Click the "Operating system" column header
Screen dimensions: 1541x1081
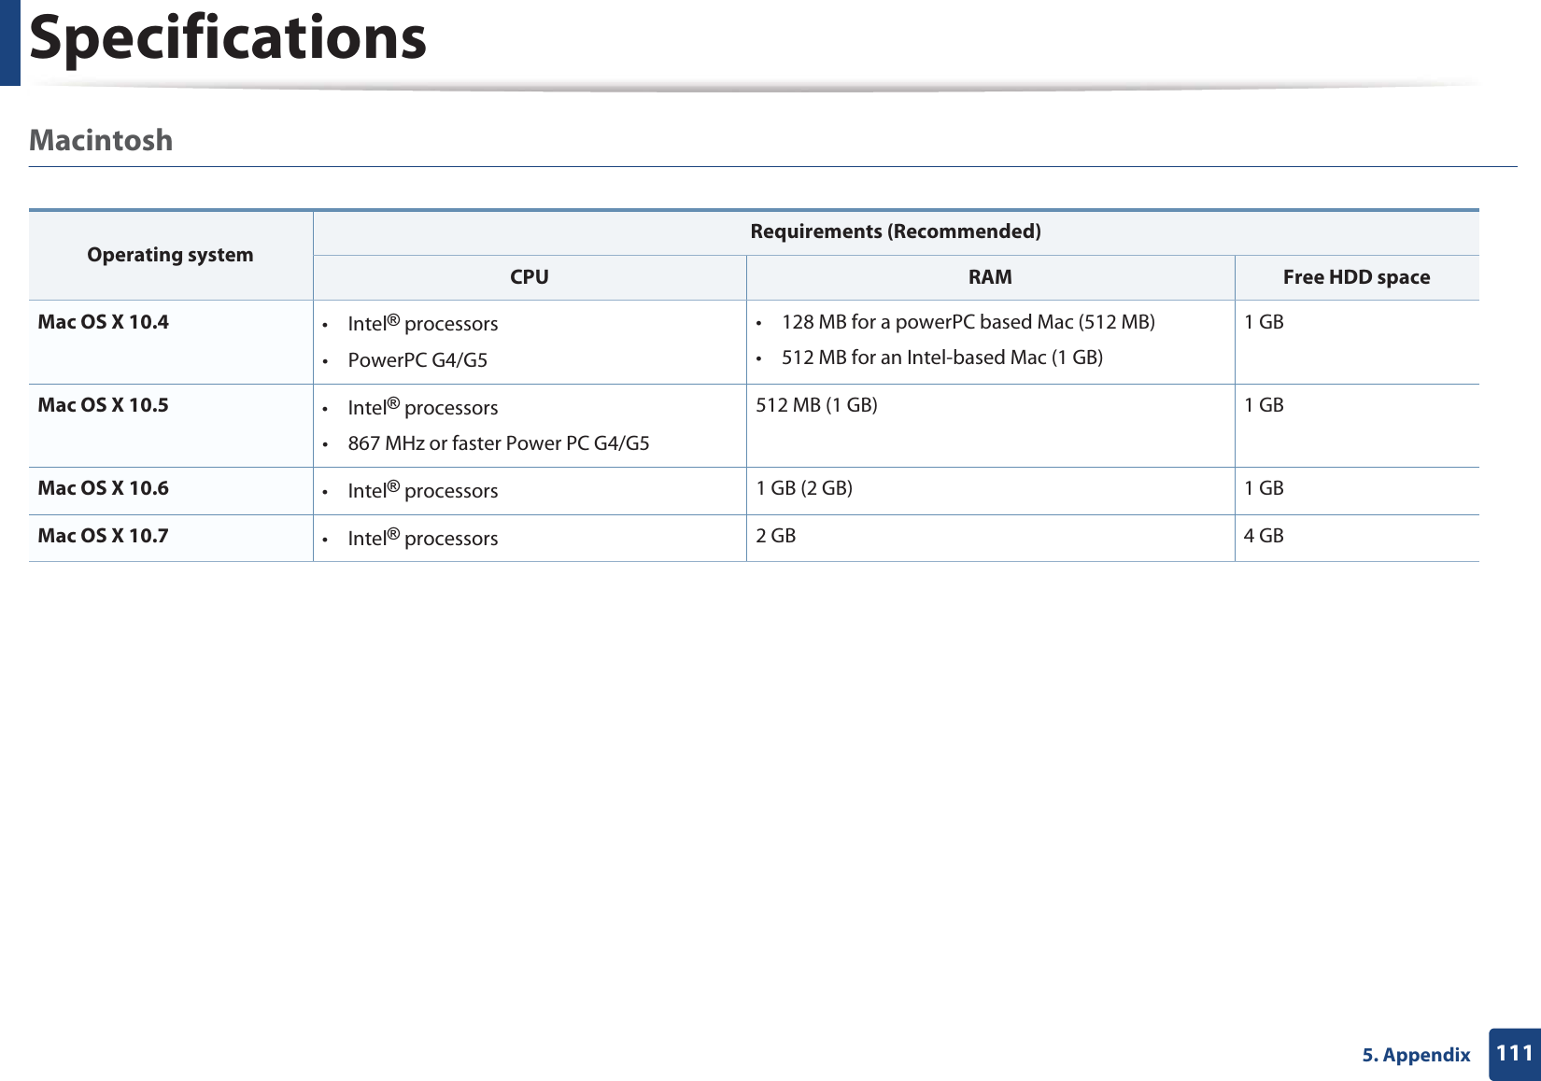pos(170,255)
